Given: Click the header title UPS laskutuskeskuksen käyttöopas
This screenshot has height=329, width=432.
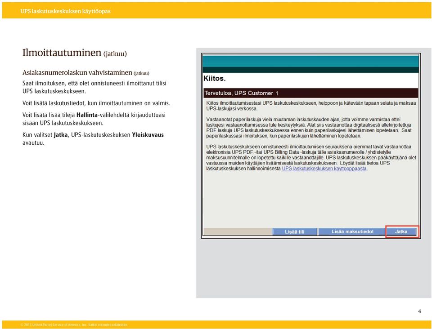Looking at the screenshot, I should tap(65, 11).
